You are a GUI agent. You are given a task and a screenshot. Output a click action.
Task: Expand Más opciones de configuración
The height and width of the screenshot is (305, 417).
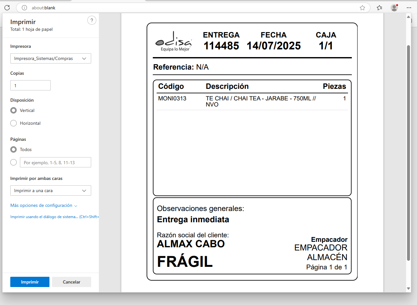point(44,205)
